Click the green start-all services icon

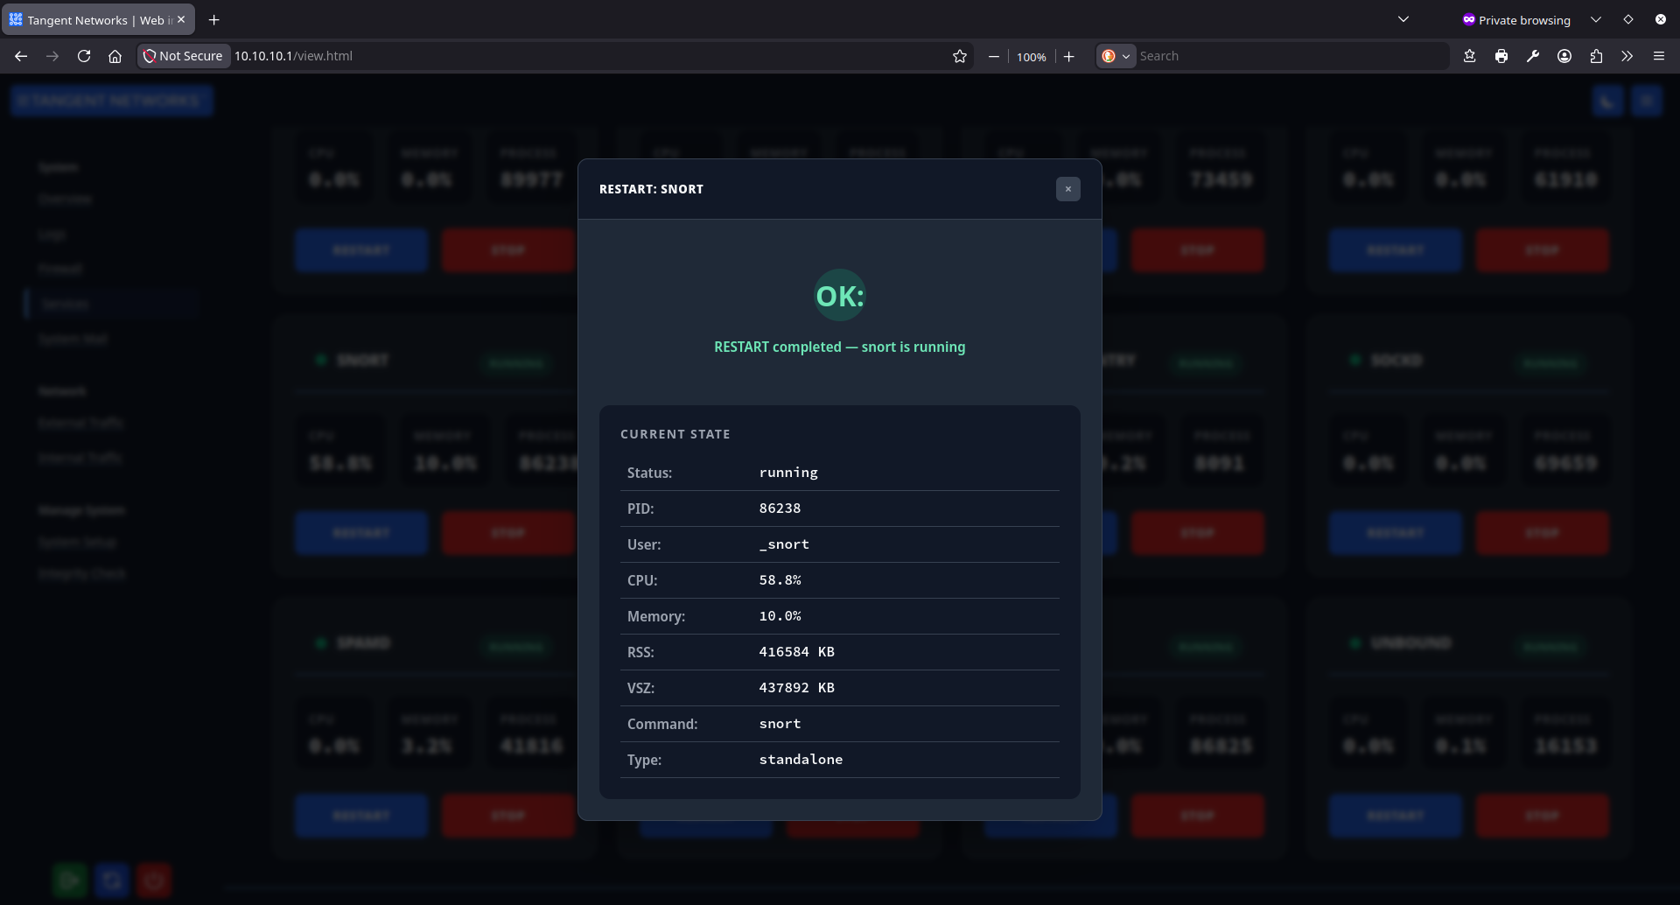pyautogui.click(x=70, y=880)
